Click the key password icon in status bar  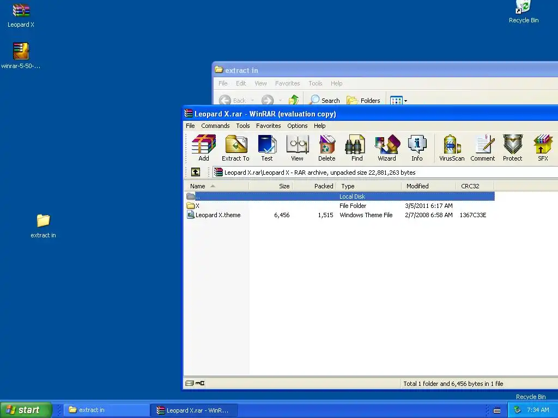coord(200,383)
